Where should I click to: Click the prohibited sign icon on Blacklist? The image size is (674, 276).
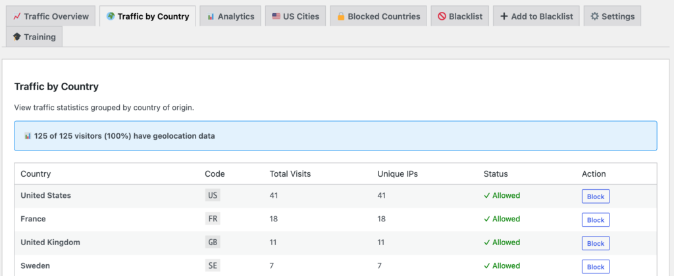coord(442,16)
